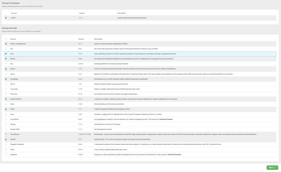281x172 pixels.
Task: Click the green NEXT button
Action: [x=272, y=168]
